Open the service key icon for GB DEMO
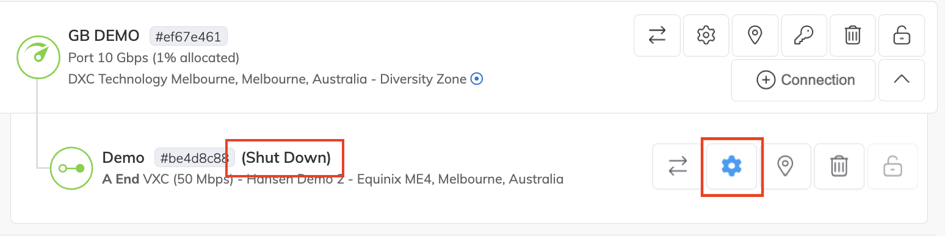Image resolution: width=945 pixels, height=236 pixels. point(803,36)
